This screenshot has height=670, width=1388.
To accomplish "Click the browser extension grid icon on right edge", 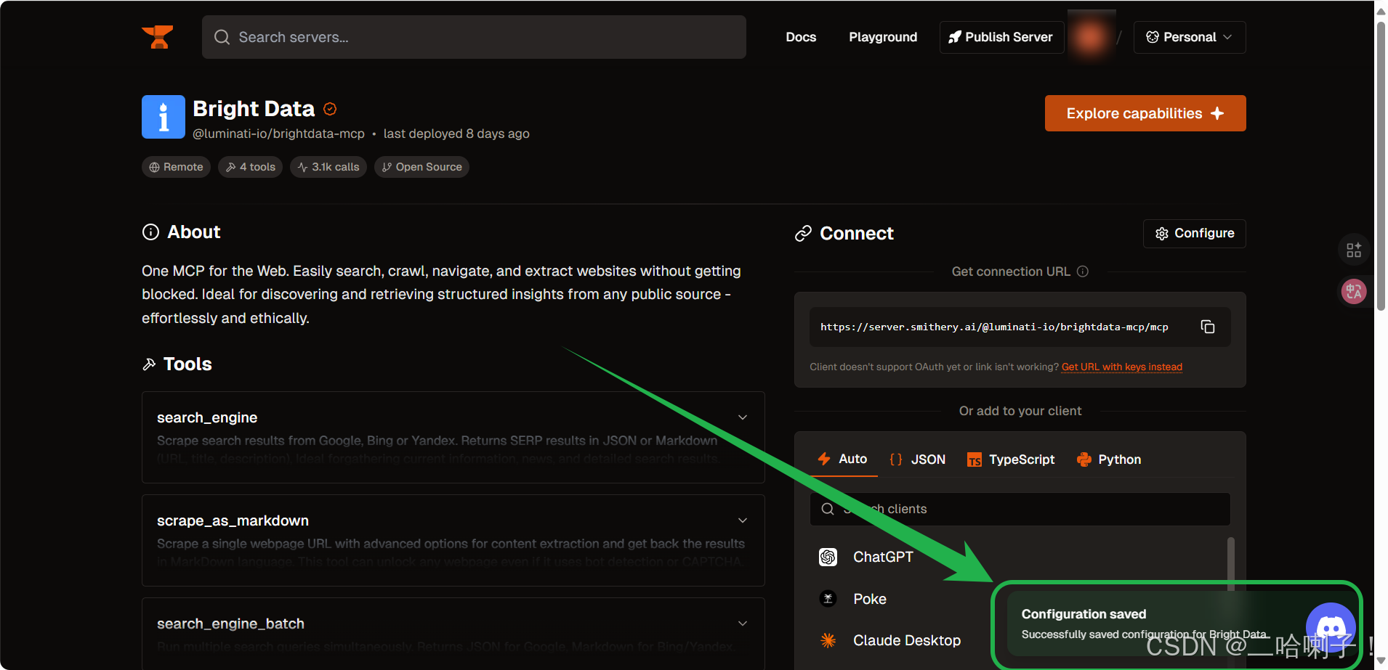I will (x=1354, y=250).
